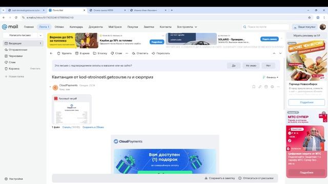
Task: Open Отправленные folder
Action: 23,50
